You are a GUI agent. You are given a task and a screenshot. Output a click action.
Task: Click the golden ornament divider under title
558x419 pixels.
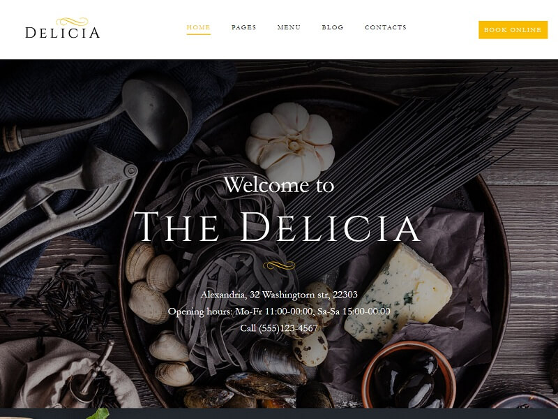tap(279, 265)
